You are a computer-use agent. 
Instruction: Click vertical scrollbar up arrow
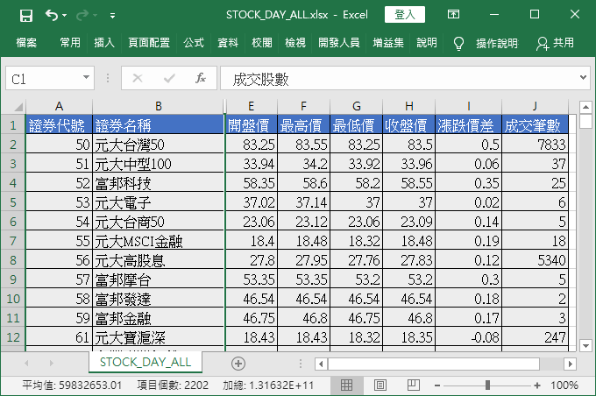pyautogui.click(x=585, y=107)
